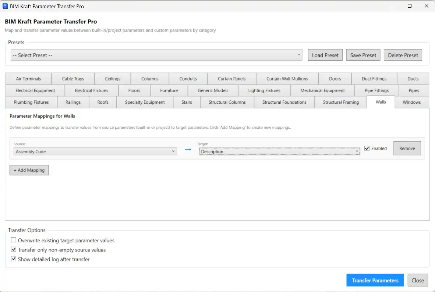
Task: Enable overwriting existing target parameter values
Action: 14,240
